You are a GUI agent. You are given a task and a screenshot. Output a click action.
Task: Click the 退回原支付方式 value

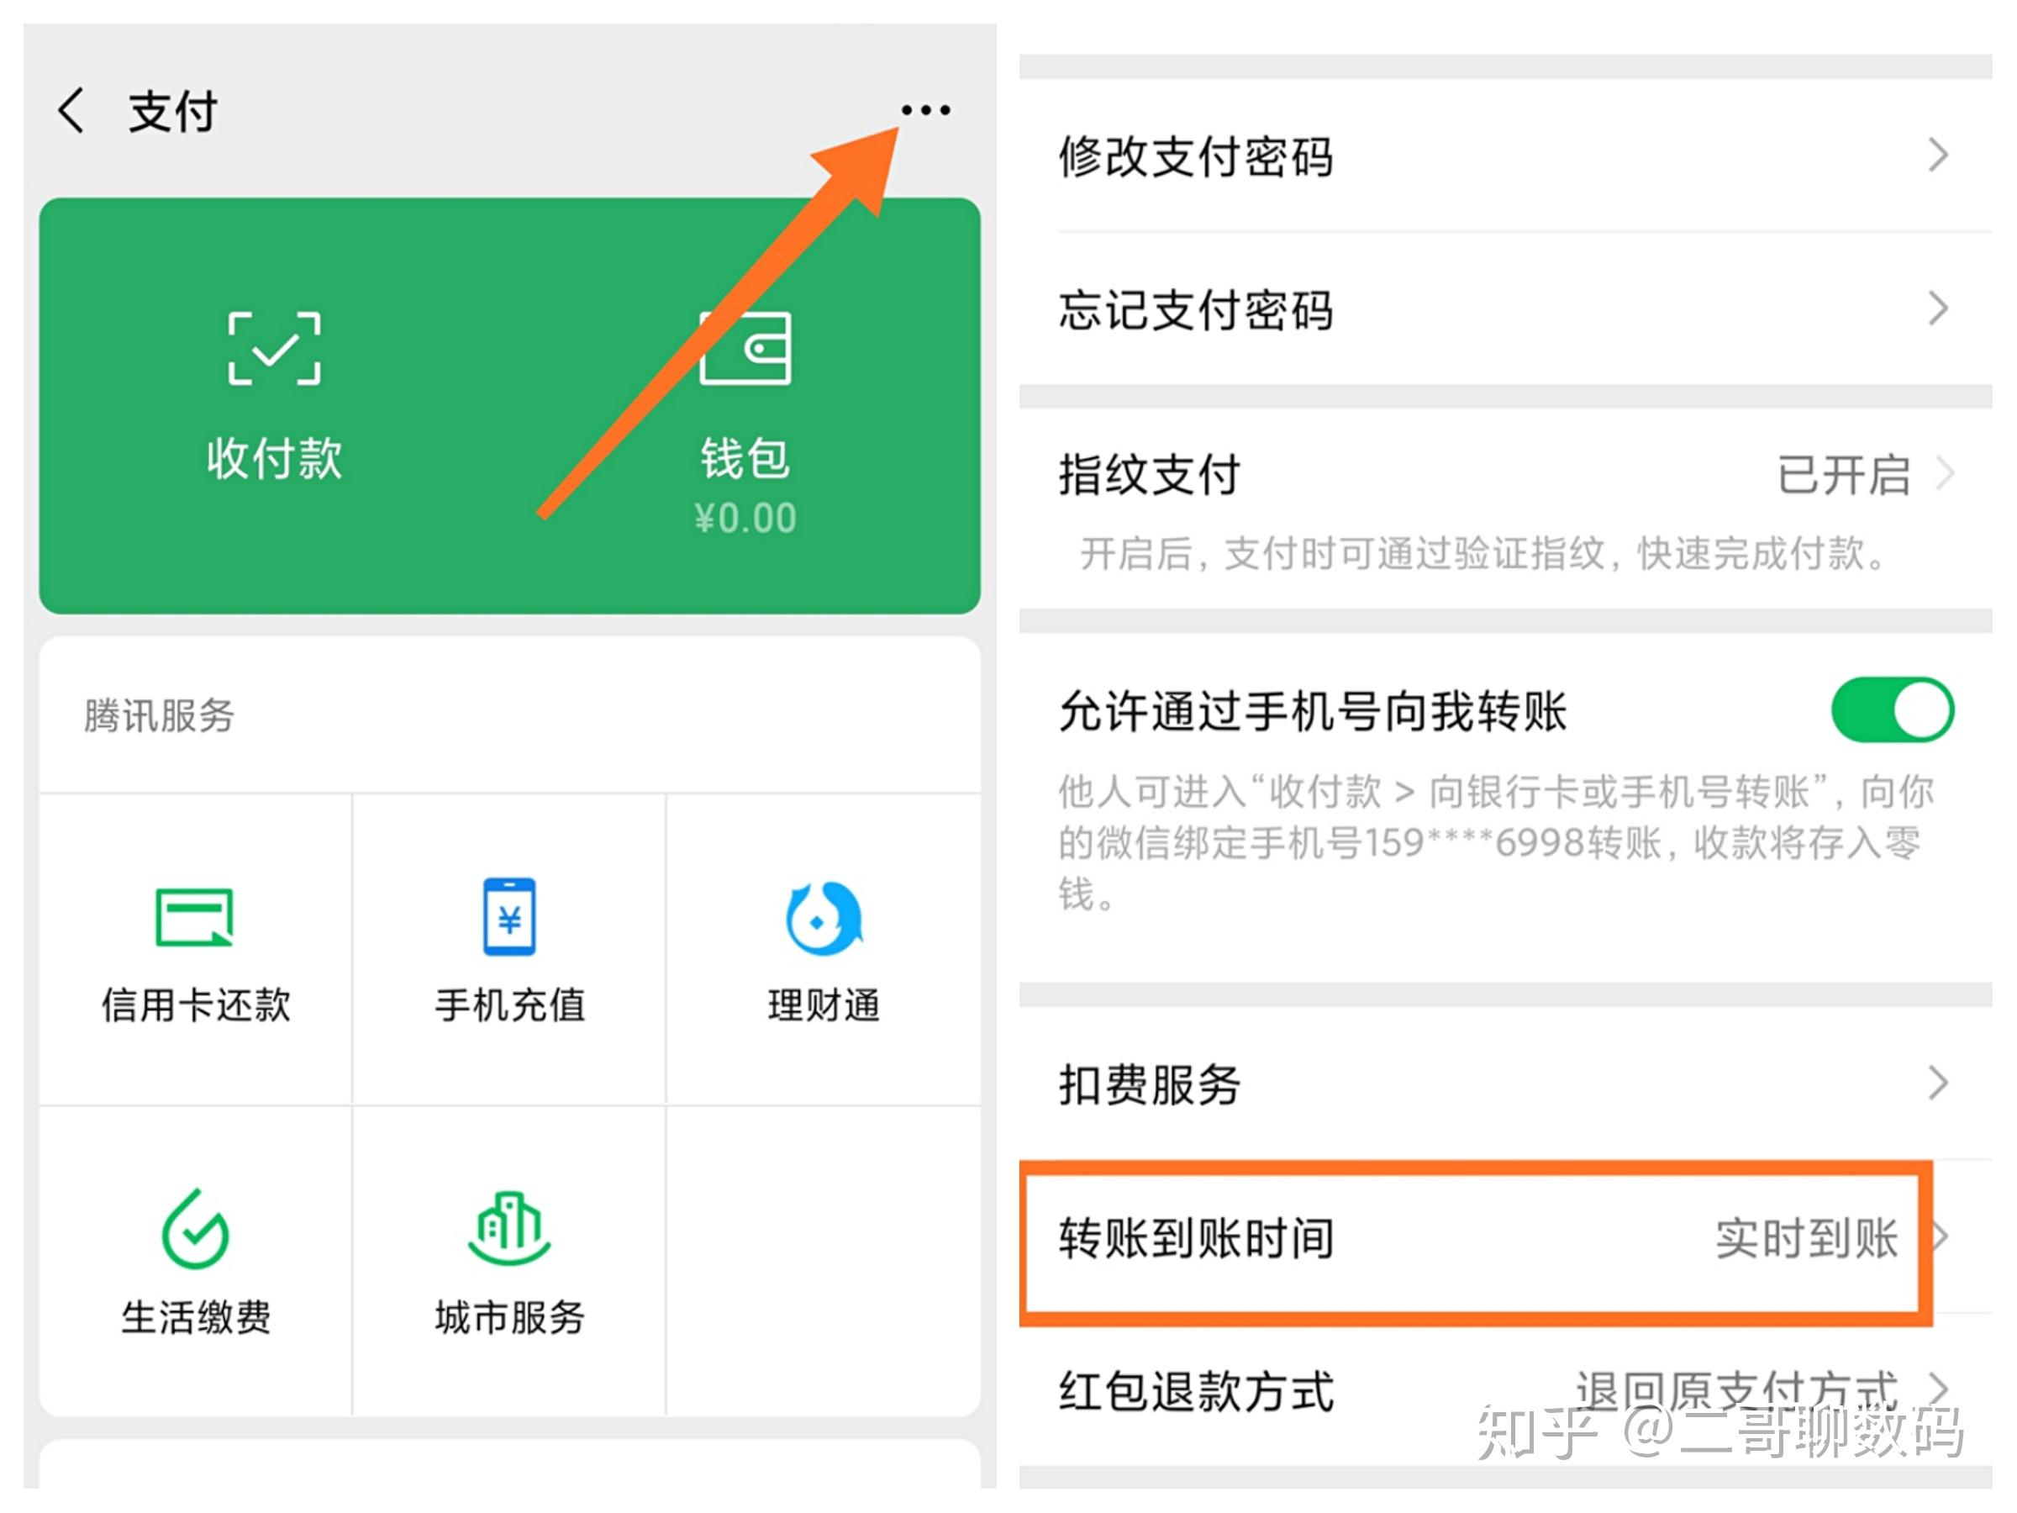[1737, 1392]
